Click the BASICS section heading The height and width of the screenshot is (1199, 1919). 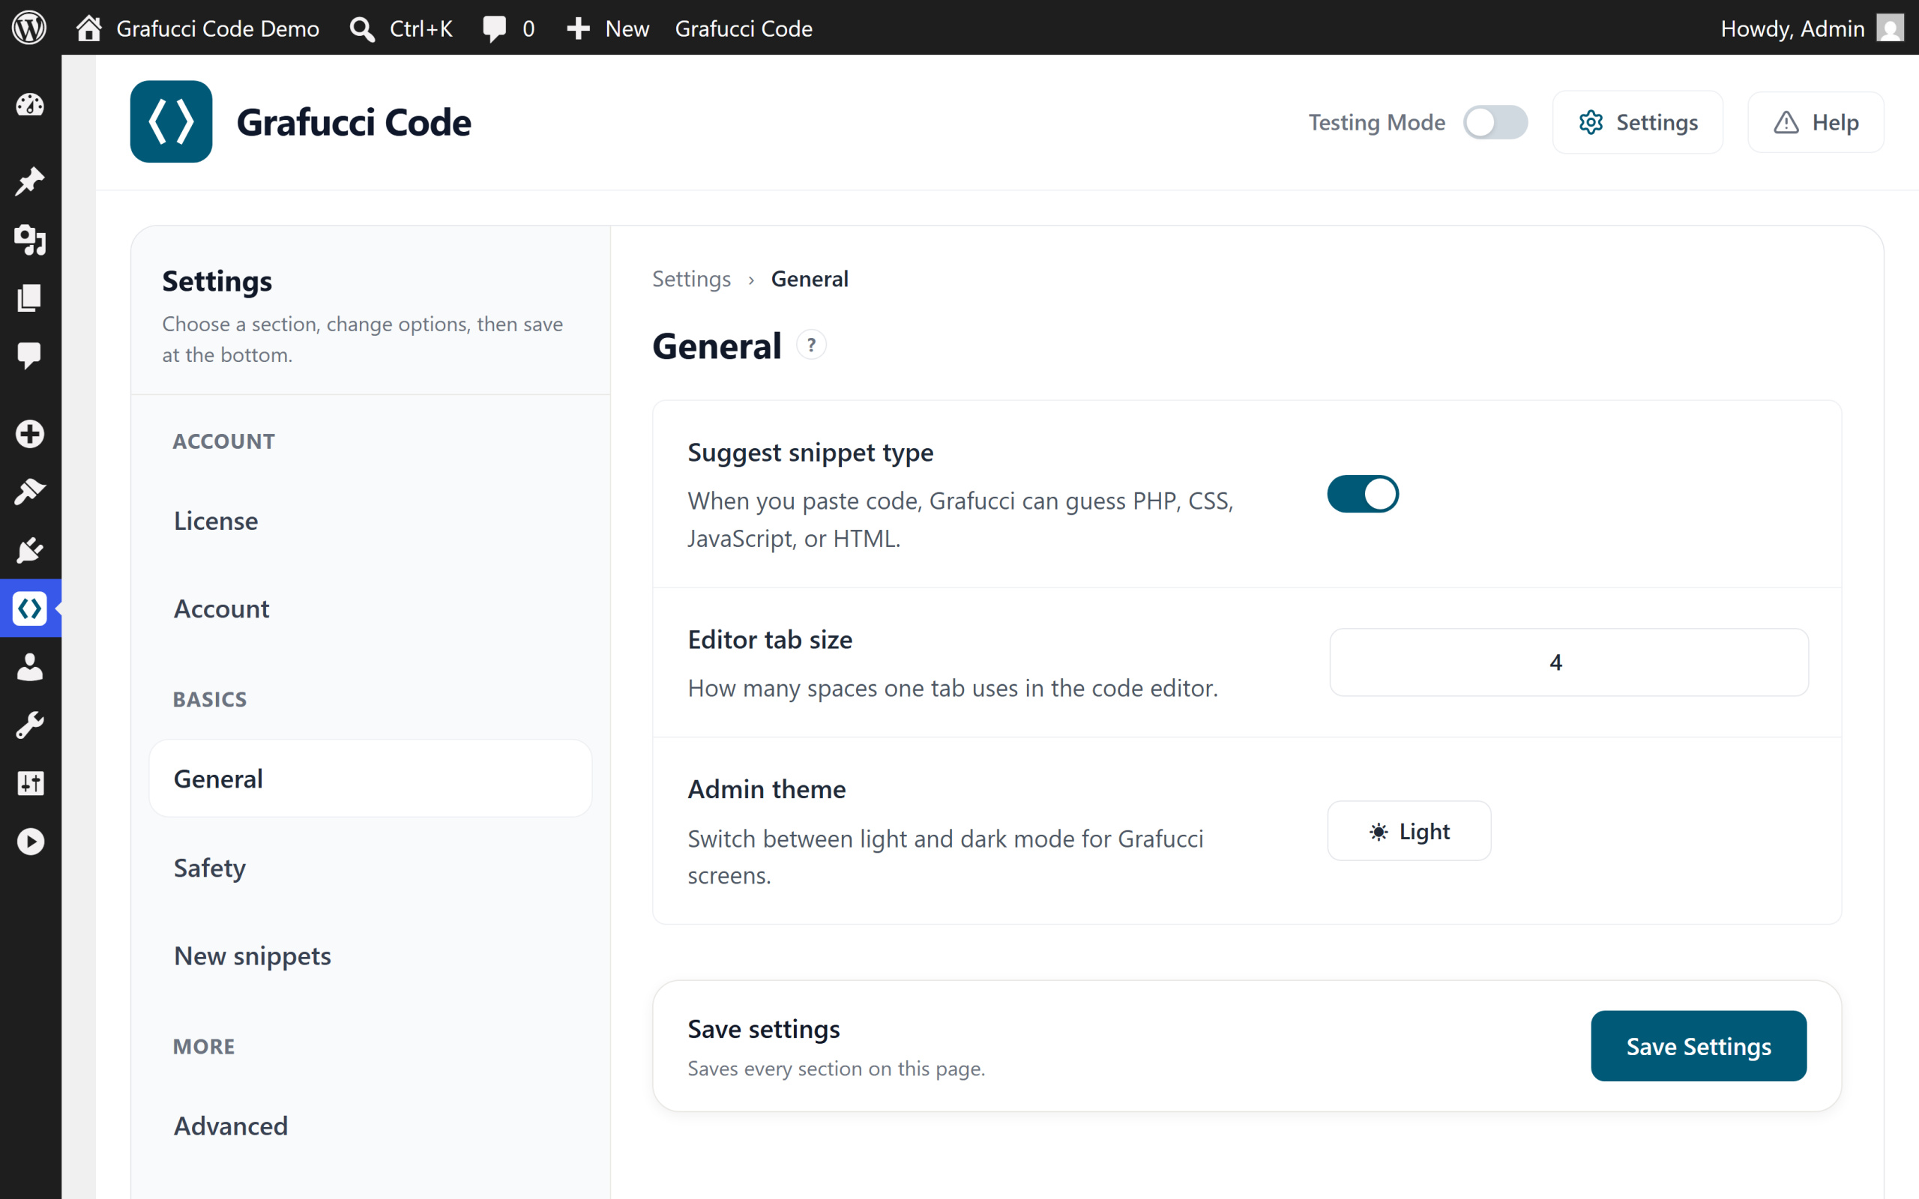[x=209, y=698]
